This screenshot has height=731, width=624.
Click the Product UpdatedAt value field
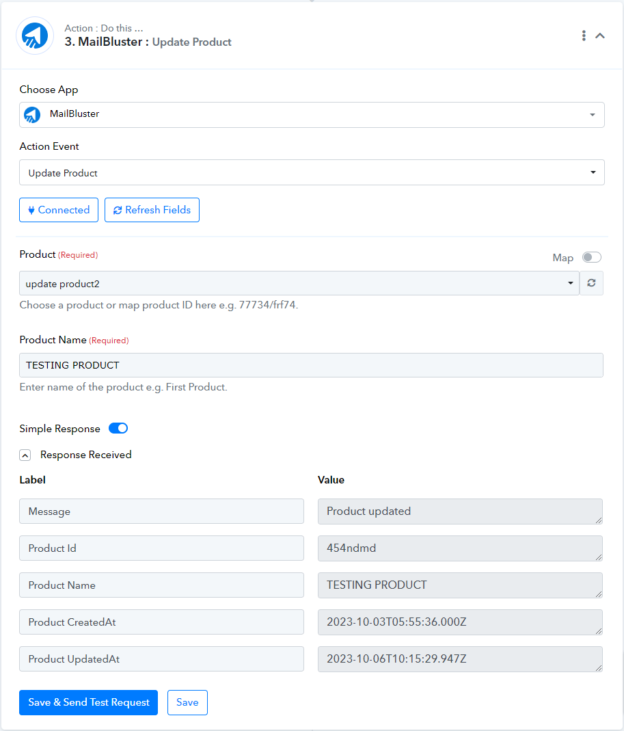(460, 659)
